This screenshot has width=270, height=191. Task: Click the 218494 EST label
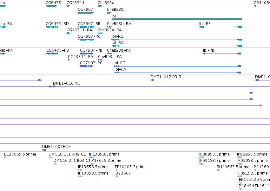tap(247, 186)
